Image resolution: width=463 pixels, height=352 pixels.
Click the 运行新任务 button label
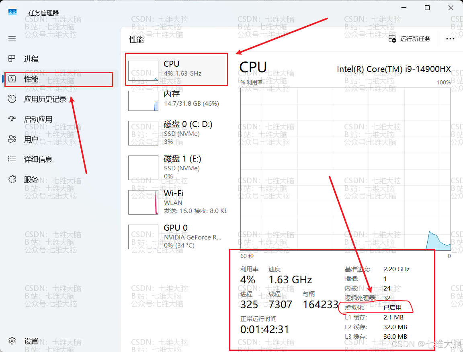click(415, 39)
